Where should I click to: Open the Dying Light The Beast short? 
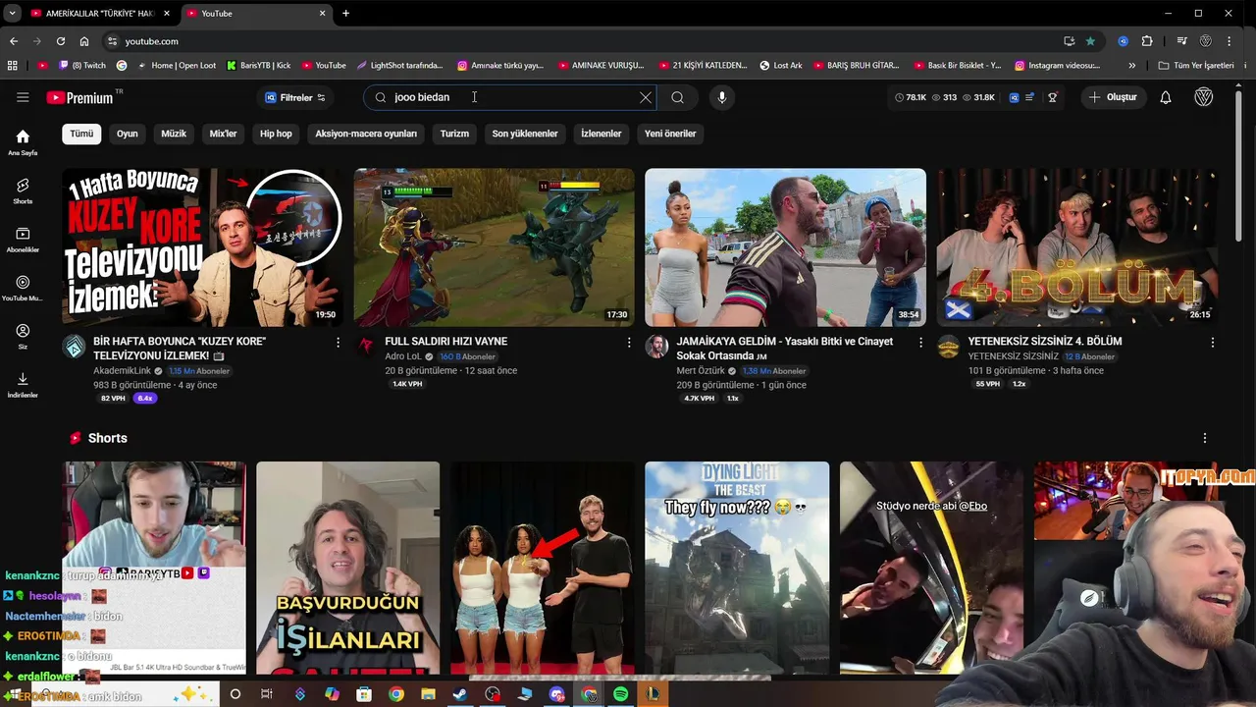[737, 568]
